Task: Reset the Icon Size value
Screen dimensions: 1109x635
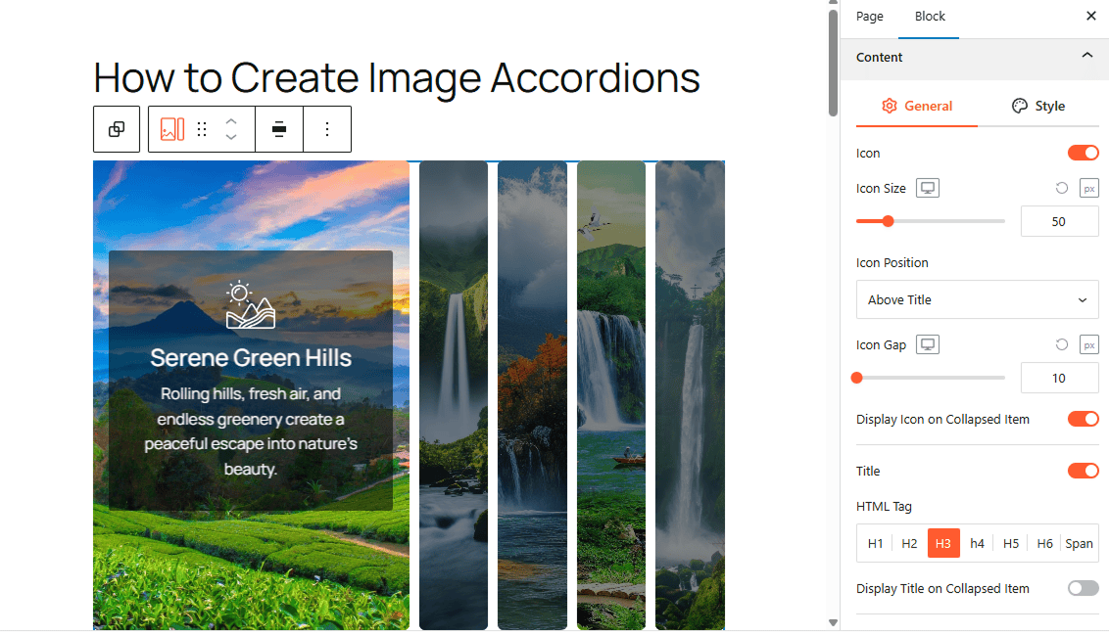Action: pyautogui.click(x=1061, y=188)
